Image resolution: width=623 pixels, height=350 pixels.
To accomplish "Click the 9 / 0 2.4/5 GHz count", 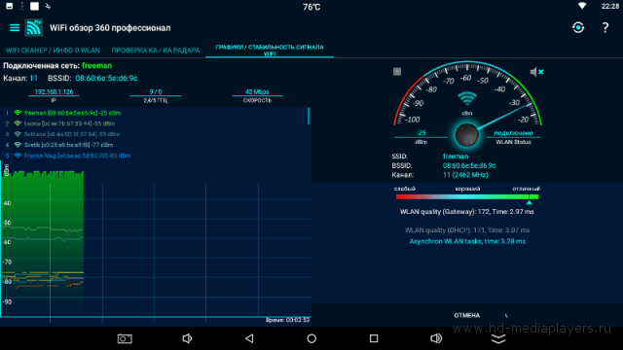I will point(156,91).
